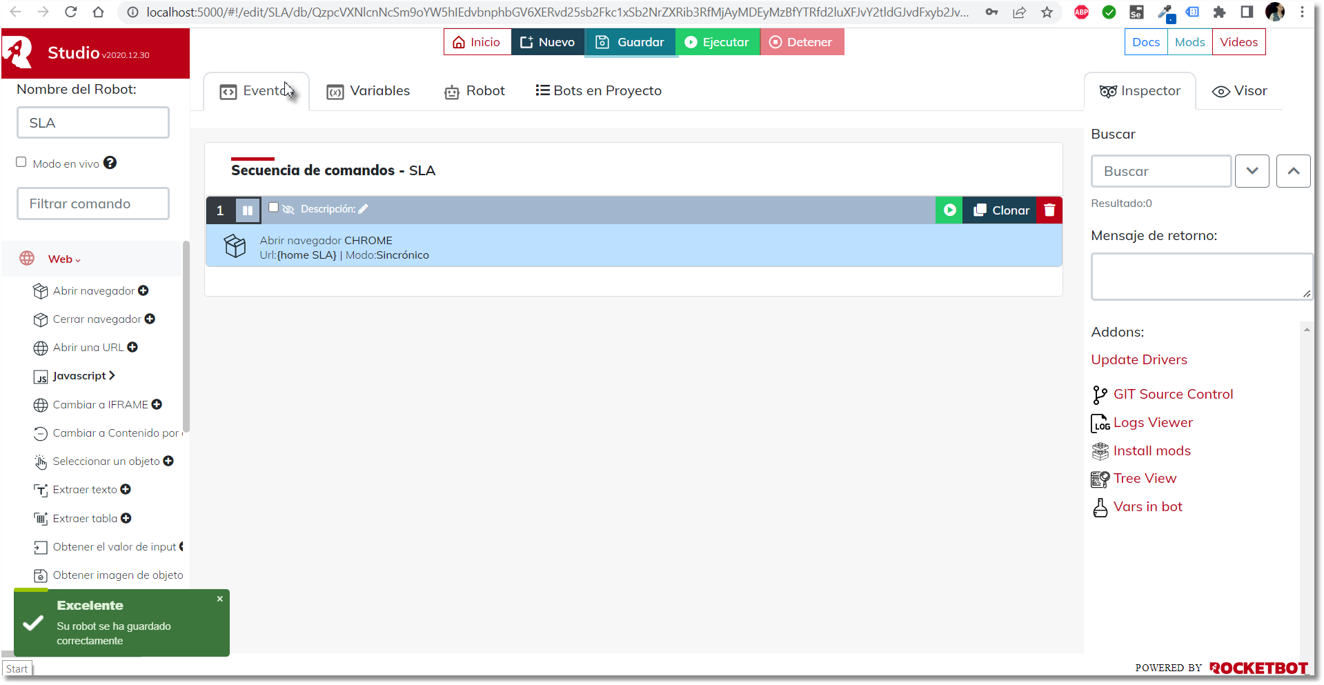This screenshot has height=685, width=1324.
Task: Reload page with browser refresh icon
Action: tap(70, 12)
